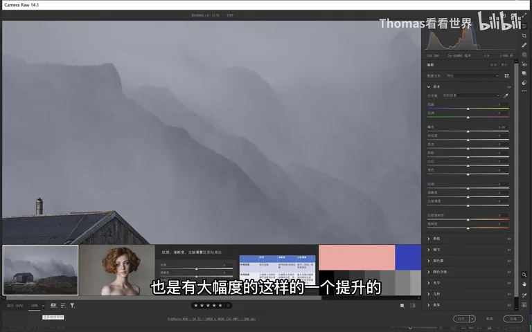Screen dimensions: 532x332
Task: Click the Auto (自动) button
Action: [493, 65]
